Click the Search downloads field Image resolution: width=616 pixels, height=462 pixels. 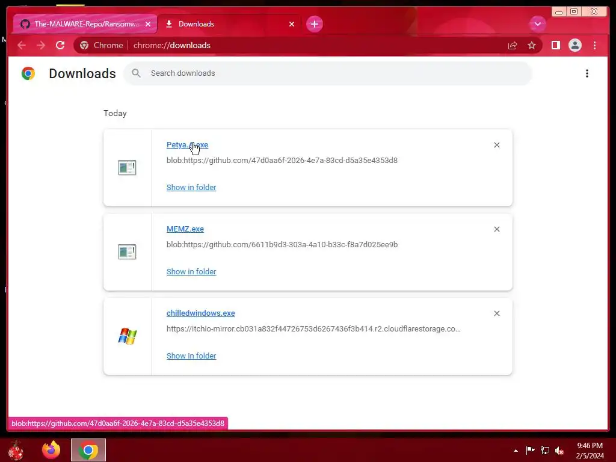pos(328,73)
